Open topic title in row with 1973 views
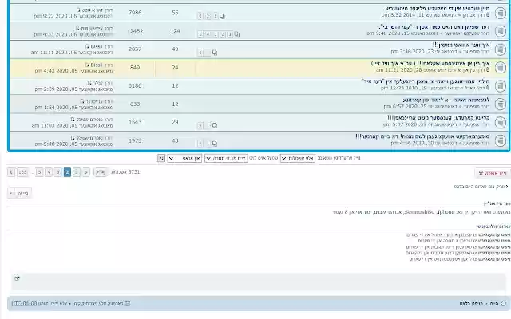The image size is (511, 319). [422, 136]
